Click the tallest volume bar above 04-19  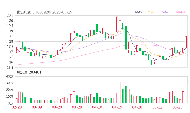120,93
